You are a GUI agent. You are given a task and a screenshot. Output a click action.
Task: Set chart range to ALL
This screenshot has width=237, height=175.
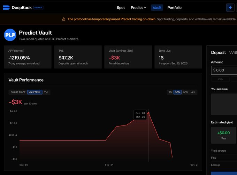(193, 92)
